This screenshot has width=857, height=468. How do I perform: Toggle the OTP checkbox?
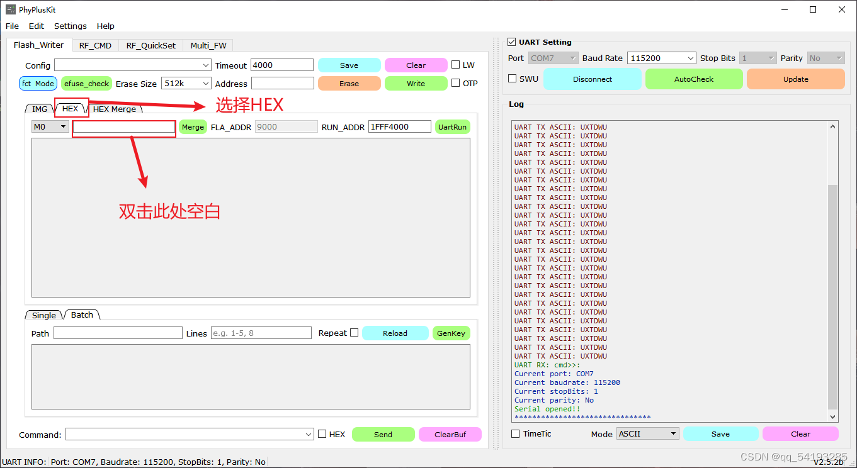pyautogui.click(x=456, y=83)
